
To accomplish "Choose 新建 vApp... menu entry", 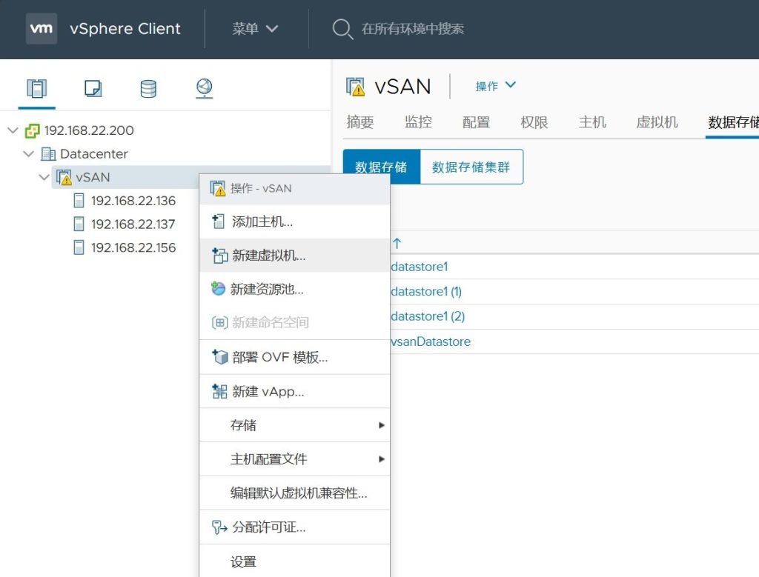I will click(294, 391).
